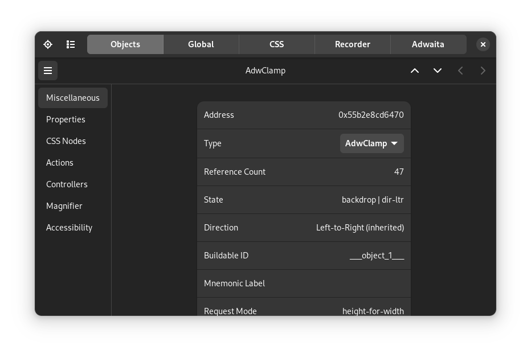531x354 pixels.
Task: Open the sidebar hamburger menu
Action: pyautogui.click(x=48, y=71)
